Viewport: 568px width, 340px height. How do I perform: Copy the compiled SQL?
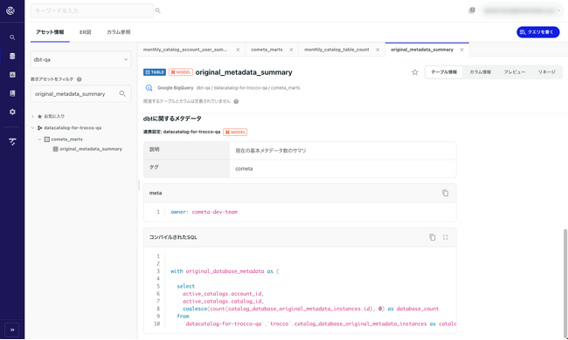pyautogui.click(x=433, y=237)
